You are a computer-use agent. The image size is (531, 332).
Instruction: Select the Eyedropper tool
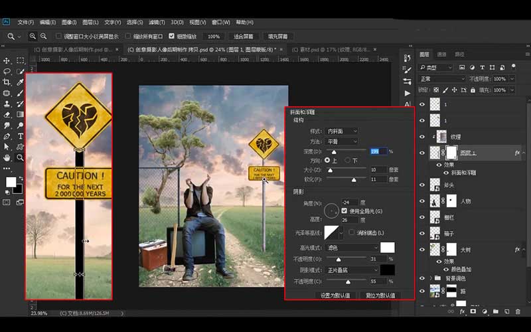(x=21, y=82)
